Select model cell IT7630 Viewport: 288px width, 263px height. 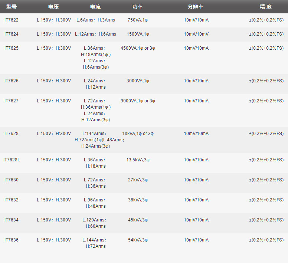click(x=12, y=180)
